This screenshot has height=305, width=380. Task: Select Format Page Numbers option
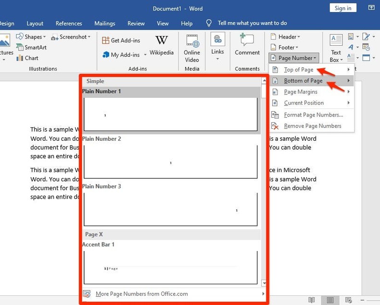pyautogui.click(x=313, y=115)
